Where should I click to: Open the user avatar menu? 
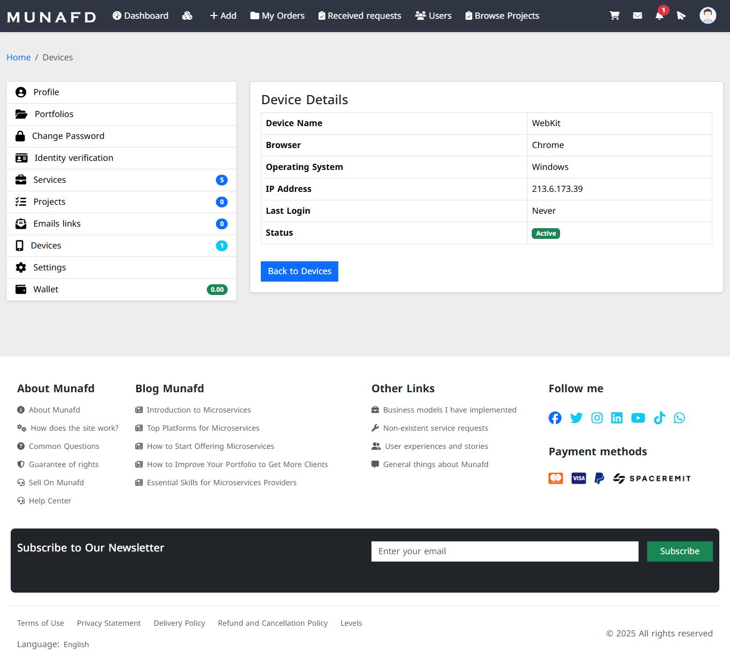(708, 15)
